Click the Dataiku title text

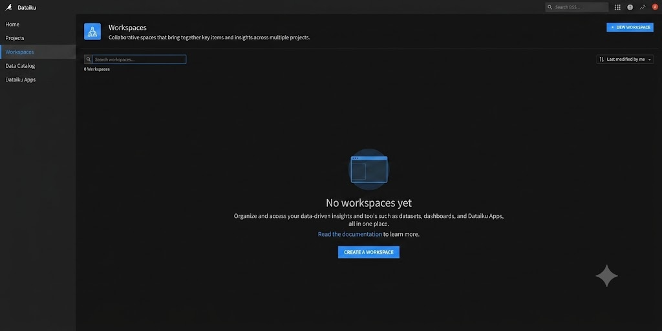[x=27, y=8]
